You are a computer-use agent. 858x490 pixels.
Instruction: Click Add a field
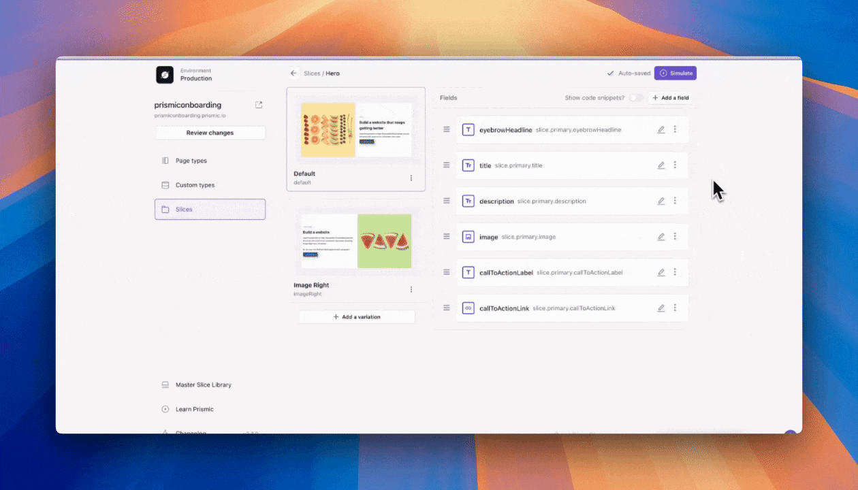coord(671,97)
